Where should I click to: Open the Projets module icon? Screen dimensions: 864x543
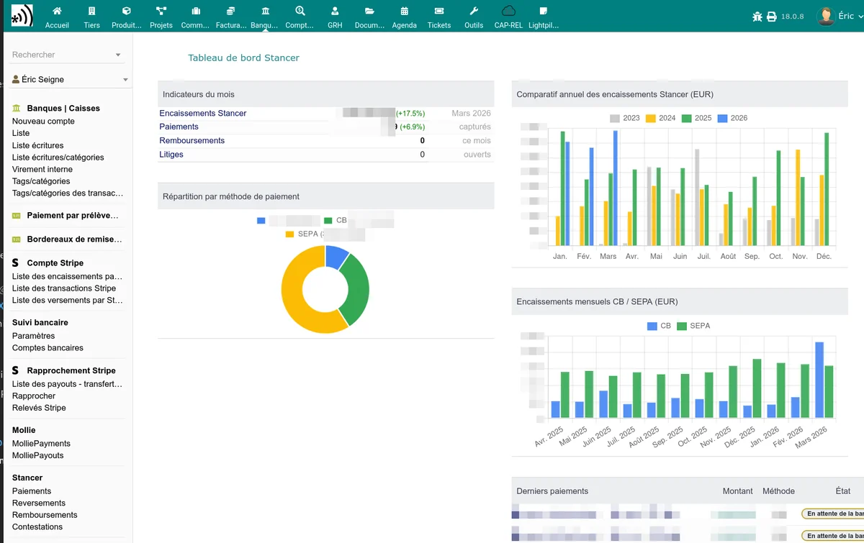click(x=161, y=12)
